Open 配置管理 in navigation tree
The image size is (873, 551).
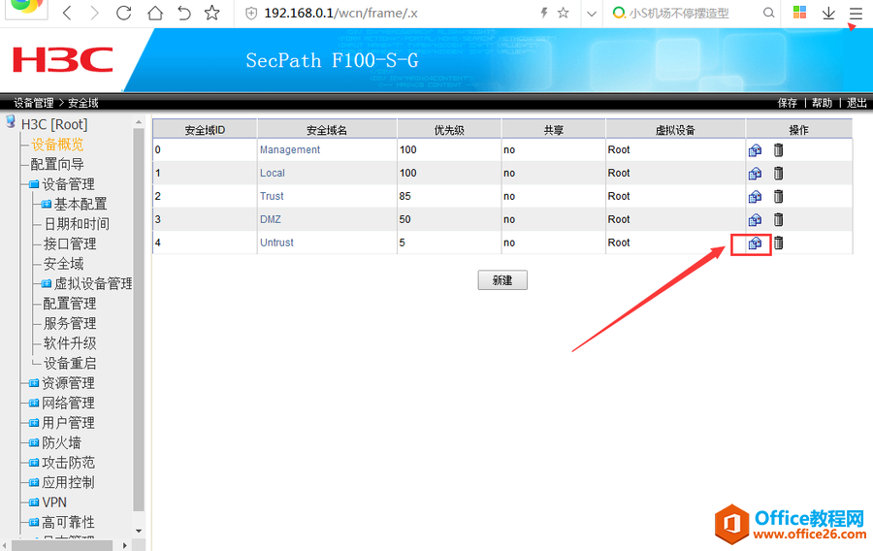point(70,304)
